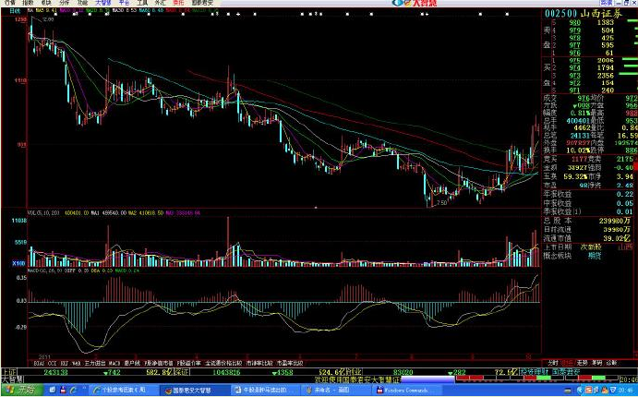Click the 12.00 high price marker on chart
The height and width of the screenshot is (397, 638).
click(x=48, y=19)
